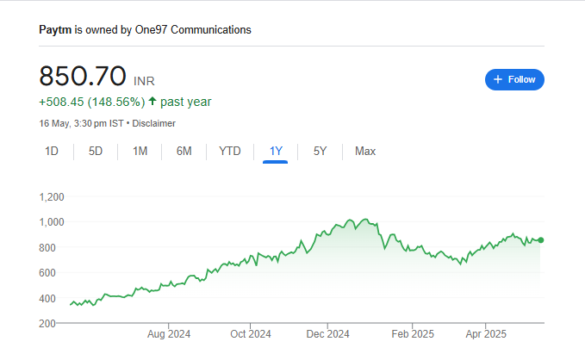Select the 5D time range tab
Image resolution: width=585 pixels, height=354 pixels.
point(95,151)
